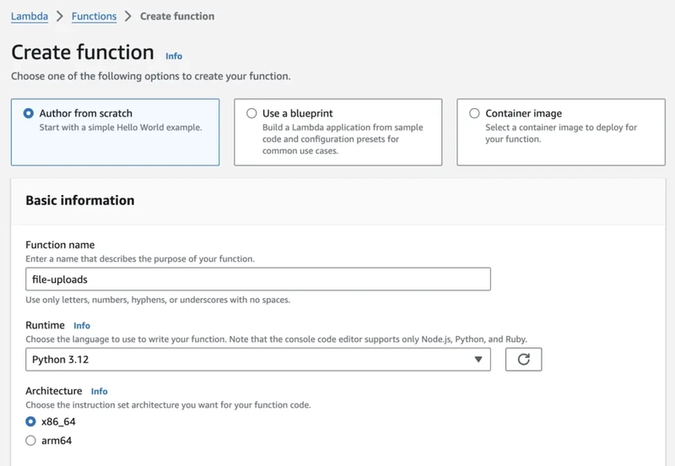Viewport: 675px width, 466px height.
Task: Open Info link beside Create function heading
Action: click(x=174, y=56)
